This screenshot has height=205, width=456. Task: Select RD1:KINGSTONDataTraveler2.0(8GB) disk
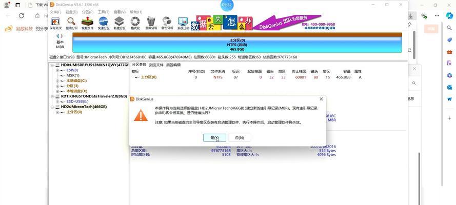94,96
